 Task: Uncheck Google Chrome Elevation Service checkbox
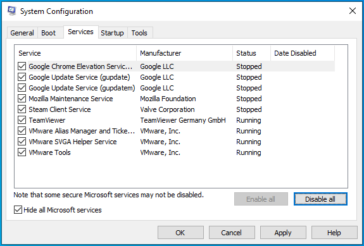pos(22,66)
